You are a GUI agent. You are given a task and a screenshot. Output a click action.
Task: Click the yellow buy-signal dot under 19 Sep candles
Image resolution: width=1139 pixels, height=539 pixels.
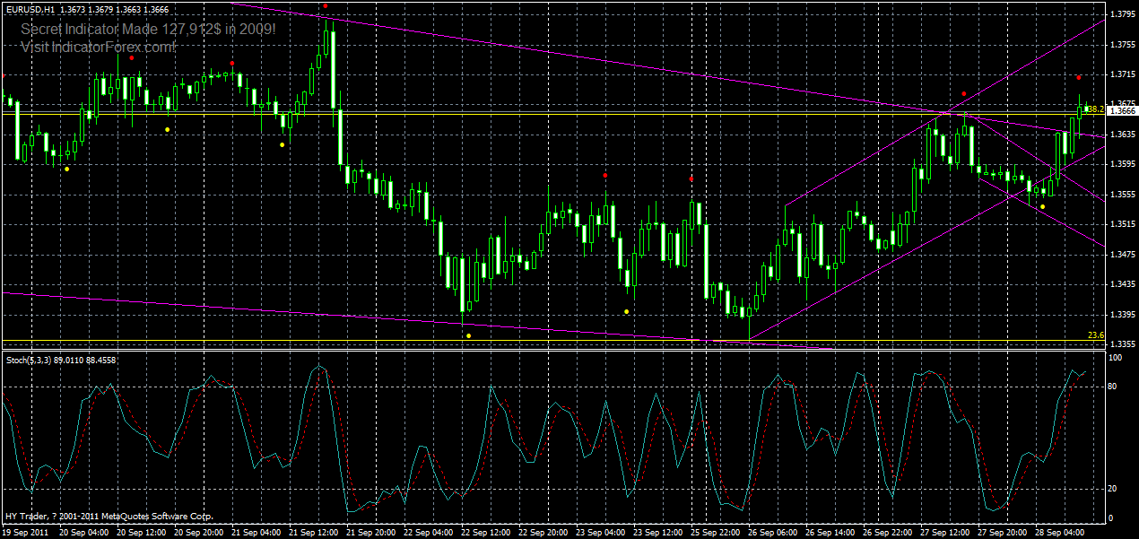pos(65,167)
